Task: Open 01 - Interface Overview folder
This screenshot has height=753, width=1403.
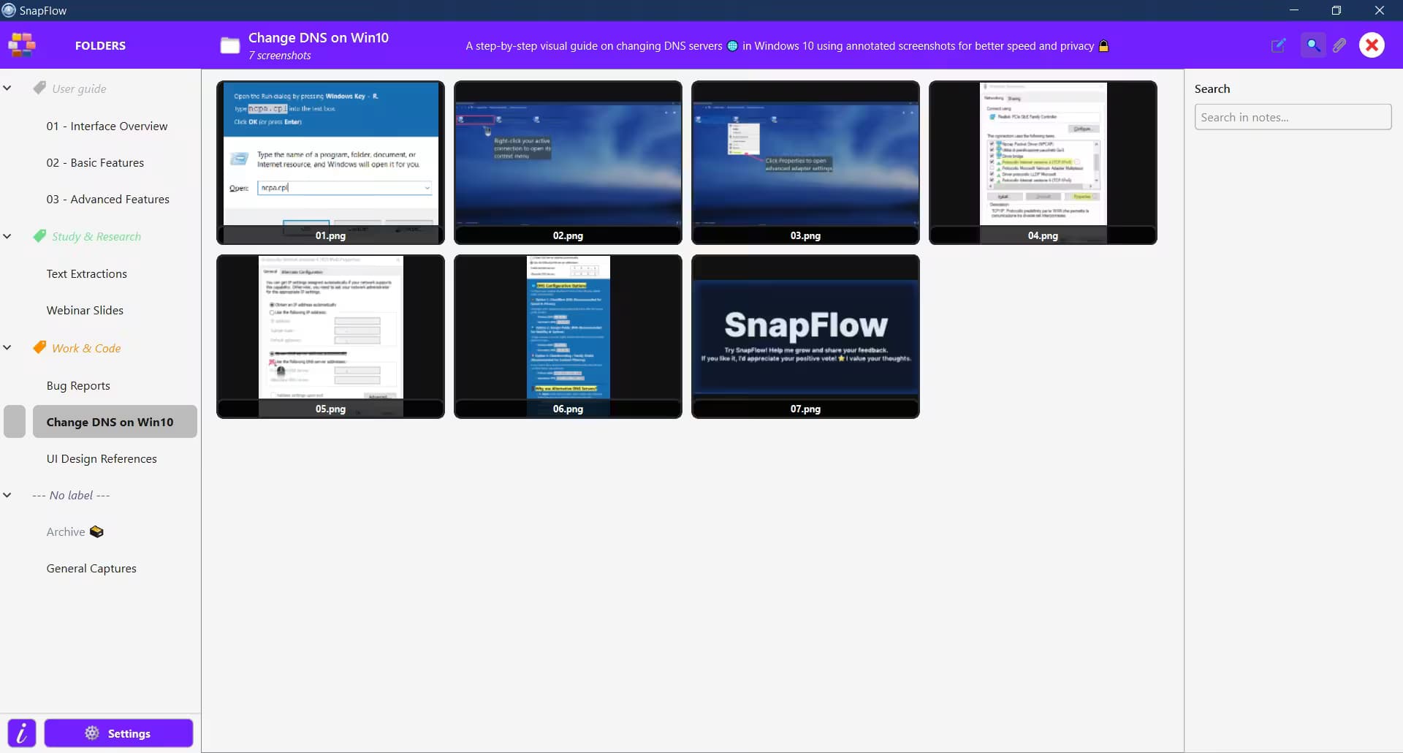Action: [x=107, y=126]
